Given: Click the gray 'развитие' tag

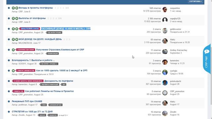Looking at the screenshot, I should coord(53,115).
